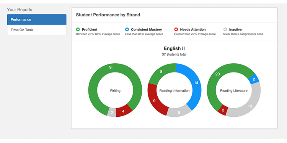This screenshot has width=287, height=143.
Task: Click small red Reading Literature segment
Action: pyautogui.click(x=223, y=110)
